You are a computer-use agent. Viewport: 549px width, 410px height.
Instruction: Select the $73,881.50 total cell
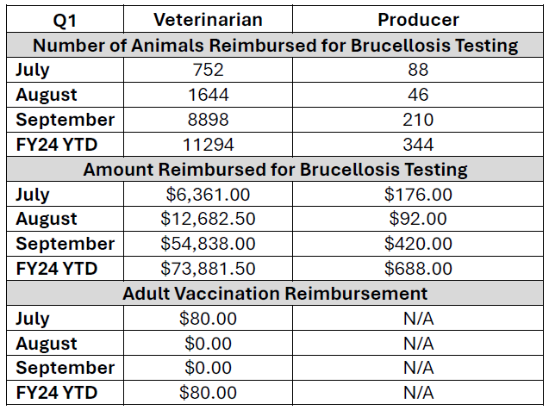(x=208, y=269)
